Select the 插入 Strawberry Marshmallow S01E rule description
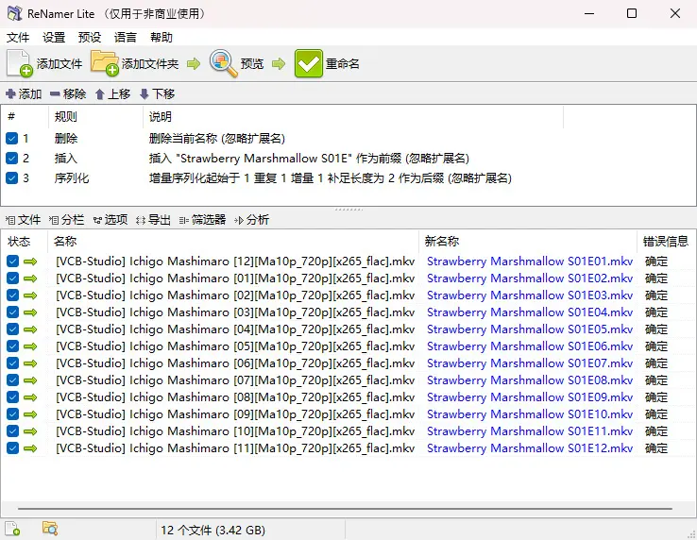 click(x=309, y=159)
